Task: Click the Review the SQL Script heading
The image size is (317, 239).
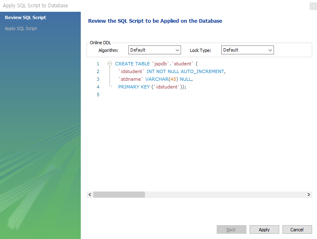Action: pos(155,21)
